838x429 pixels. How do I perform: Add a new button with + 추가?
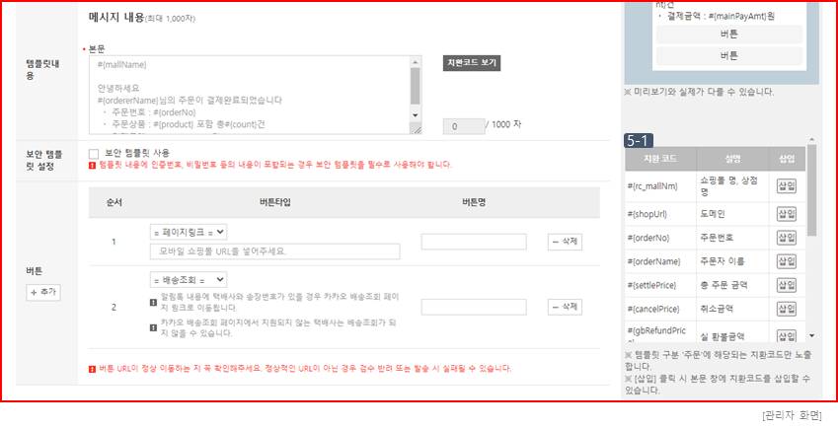click(x=43, y=293)
